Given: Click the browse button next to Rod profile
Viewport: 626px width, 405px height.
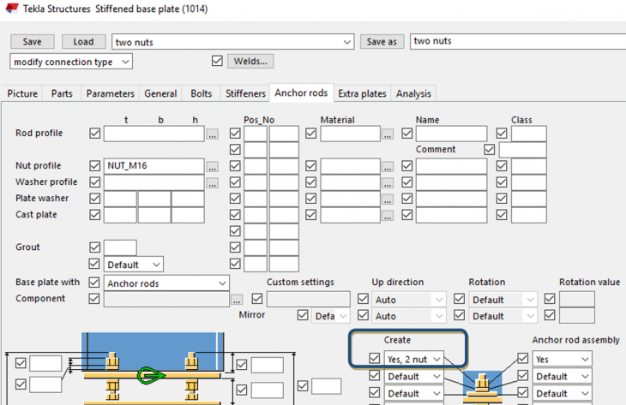Looking at the screenshot, I should 212,134.
